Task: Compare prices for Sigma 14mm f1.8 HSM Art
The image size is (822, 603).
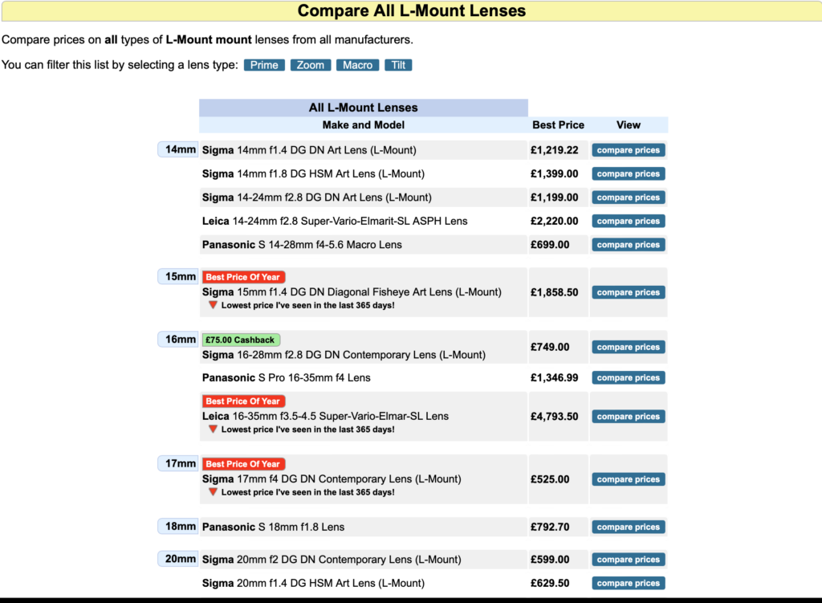Action: pos(629,173)
